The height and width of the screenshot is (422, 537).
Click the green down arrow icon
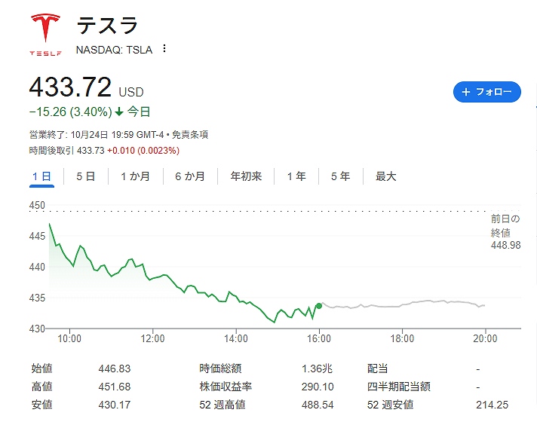coord(119,112)
